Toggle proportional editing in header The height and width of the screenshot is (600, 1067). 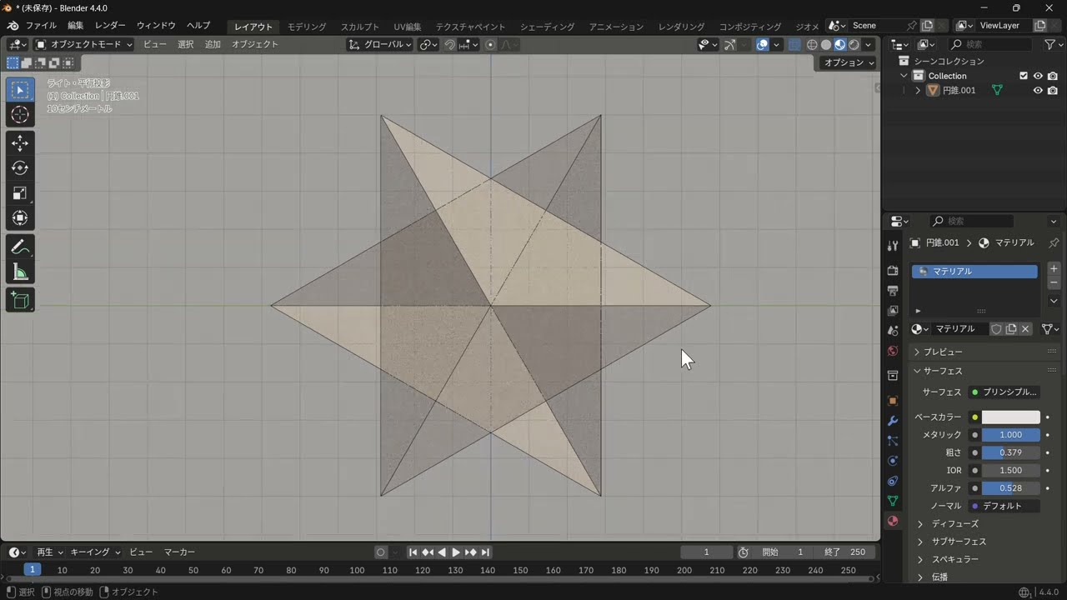[490, 44]
